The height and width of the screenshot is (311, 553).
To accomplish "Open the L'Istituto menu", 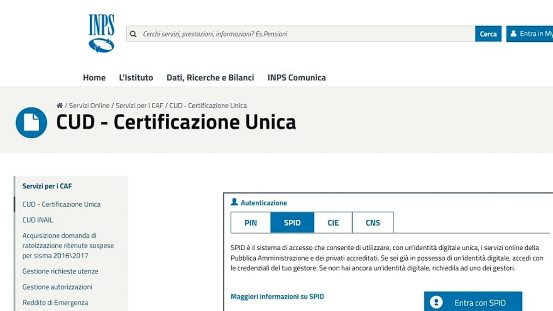I will pyautogui.click(x=136, y=77).
